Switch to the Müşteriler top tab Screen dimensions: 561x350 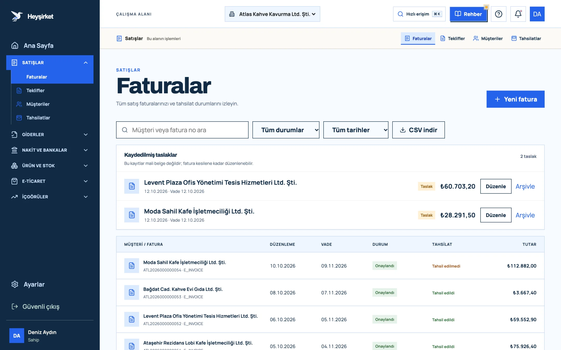[488, 38]
